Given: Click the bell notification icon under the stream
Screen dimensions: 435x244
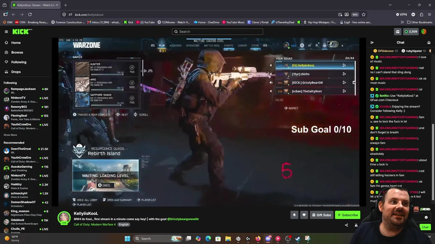Looking at the screenshot, I should click(x=294, y=215).
